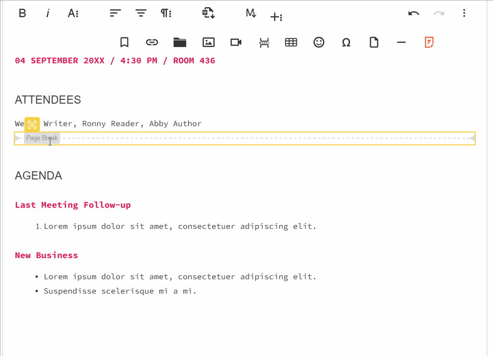Open the text alignment dropdown
This screenshot has height=356, width=493.
pyautogui.click(x=115, y=13)
